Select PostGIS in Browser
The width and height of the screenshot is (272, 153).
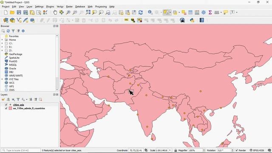13,61
